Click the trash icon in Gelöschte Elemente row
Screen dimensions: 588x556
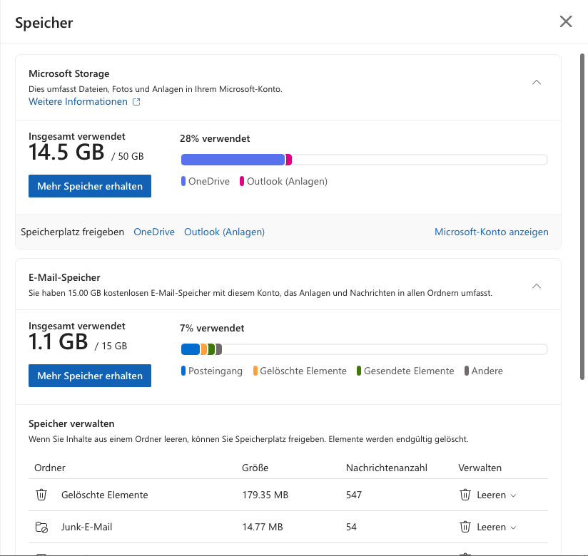coord(41,495)
